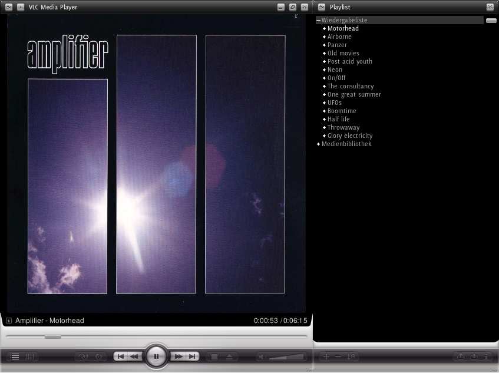Select "Old movies" in the playlist
Image resolution: width=499 pixels, height=373 pixels.
[343, 53]
